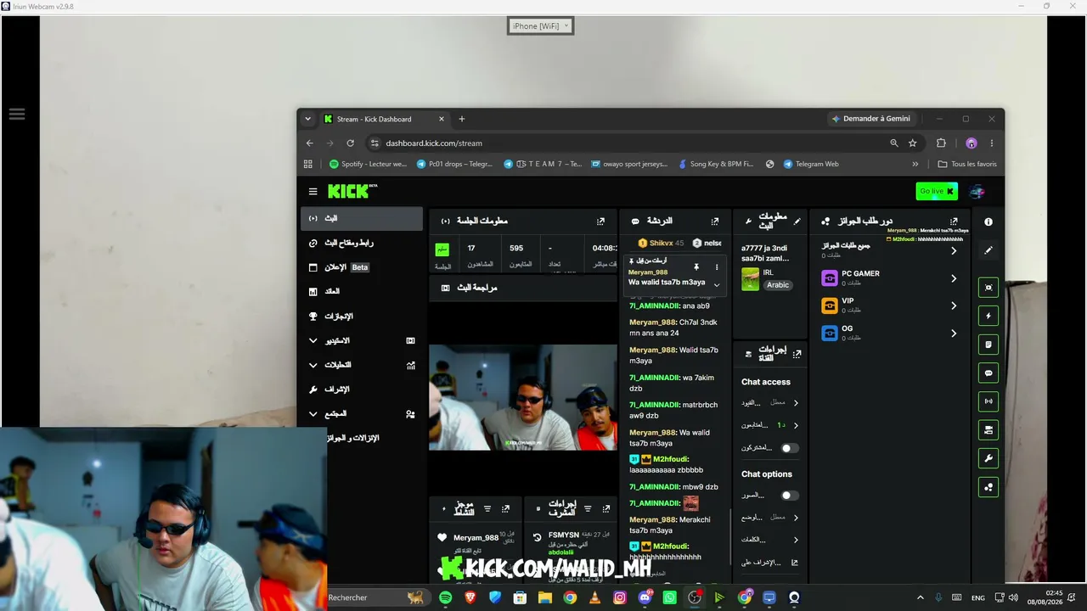Open the VIP reward requests

(889, 305)
